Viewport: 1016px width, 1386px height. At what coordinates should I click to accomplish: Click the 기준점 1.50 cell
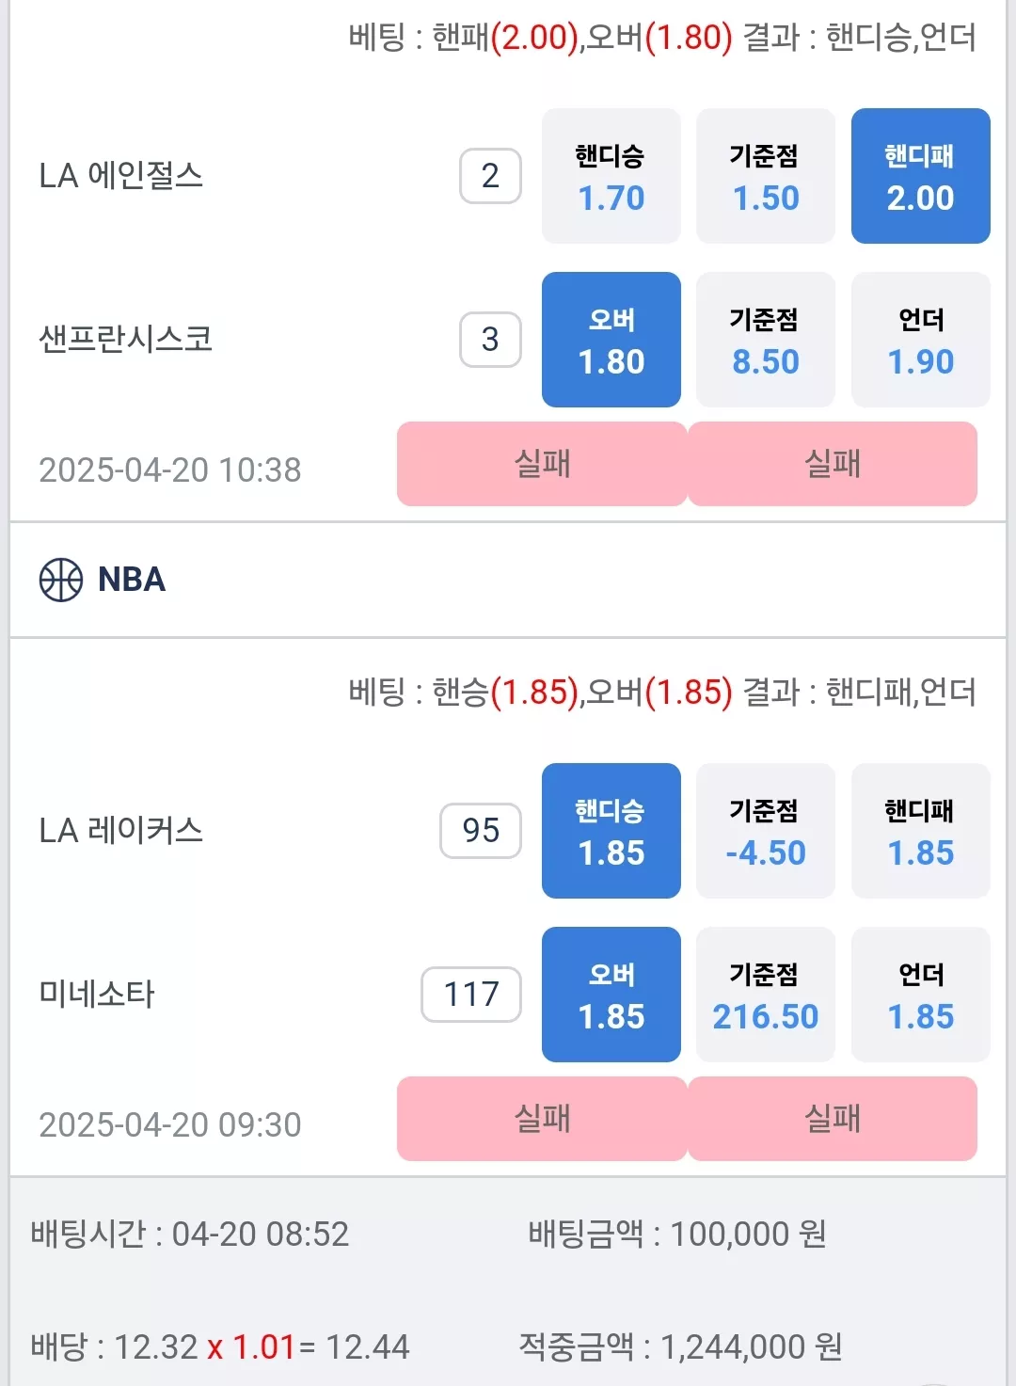coord(766,176)
